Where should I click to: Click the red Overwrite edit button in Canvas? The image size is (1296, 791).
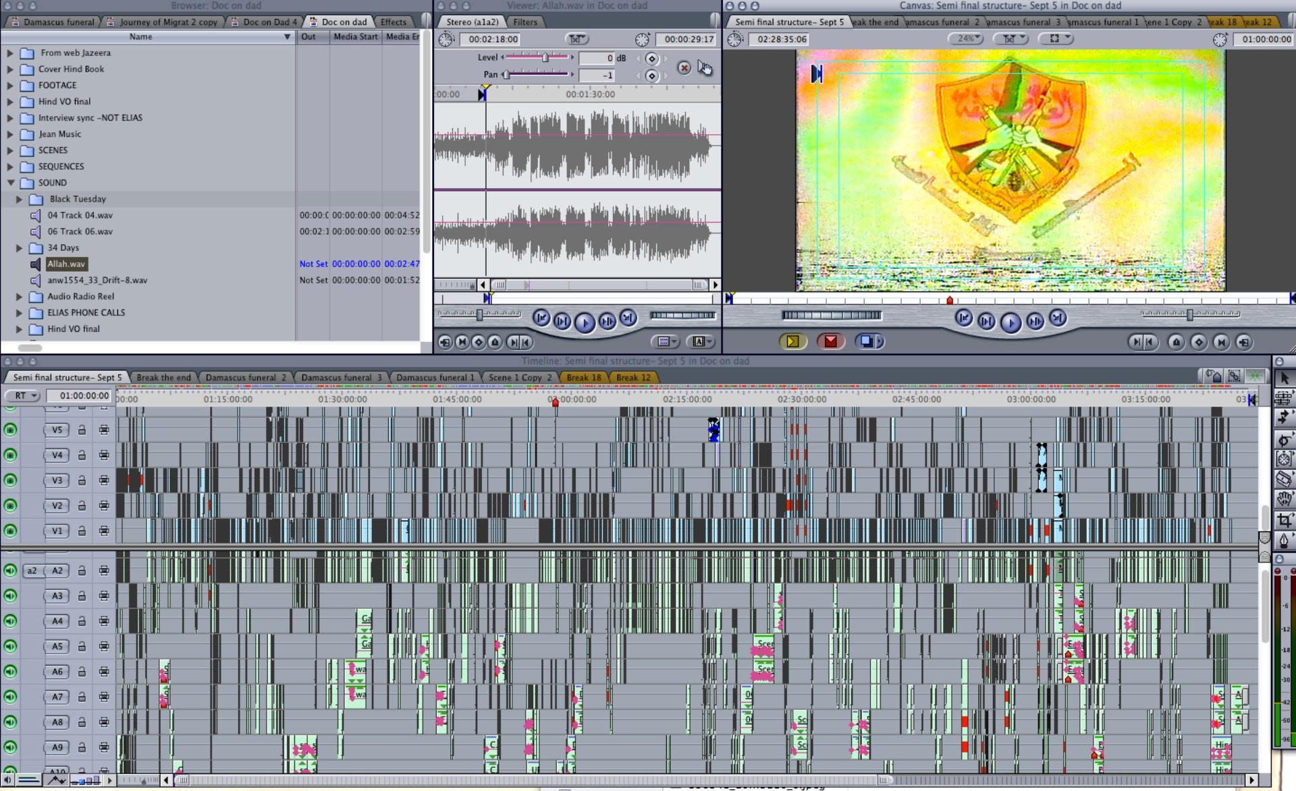pyautogui.click(x=830, y=341)
